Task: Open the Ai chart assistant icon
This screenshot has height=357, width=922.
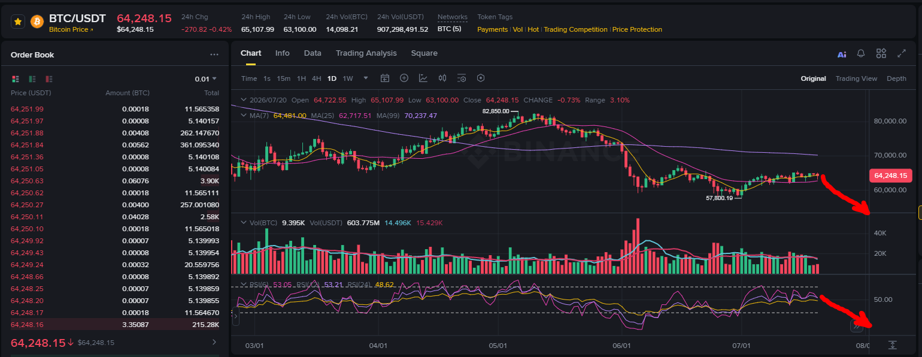Action: pos(842,54)
